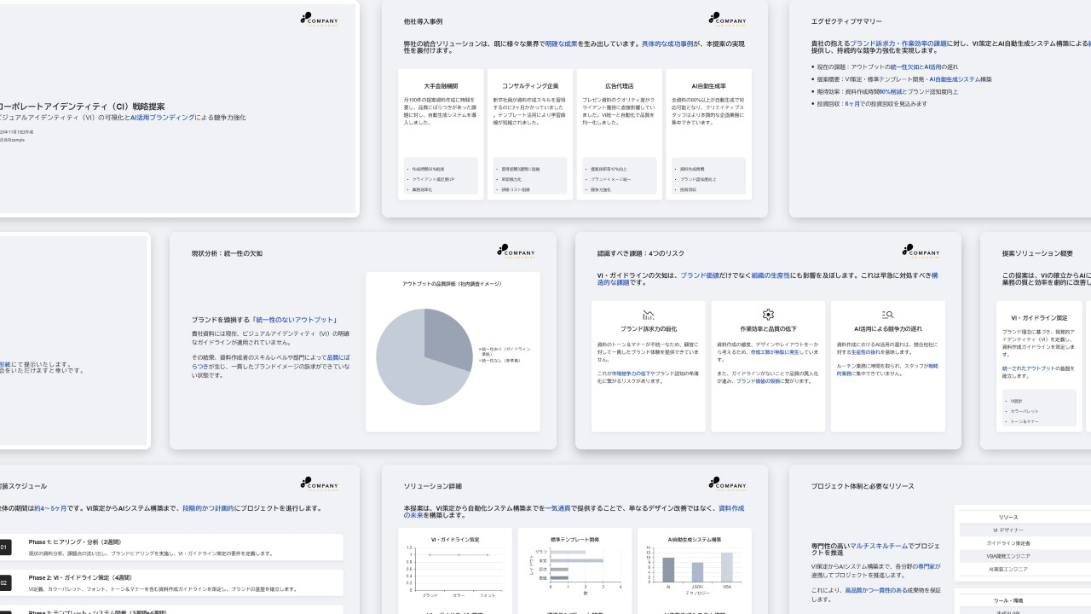Click the COMPANY logo on the ソリューション詳細 slide
The width and height of the screenshot is (1091, 614).
pos(726,484)
